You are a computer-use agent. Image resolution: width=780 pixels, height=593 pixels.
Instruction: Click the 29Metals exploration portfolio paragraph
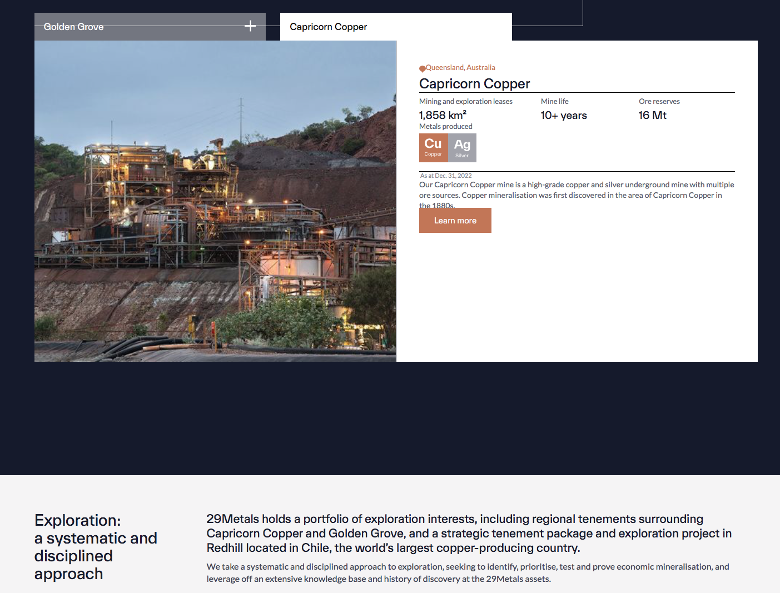pos(469,533)
